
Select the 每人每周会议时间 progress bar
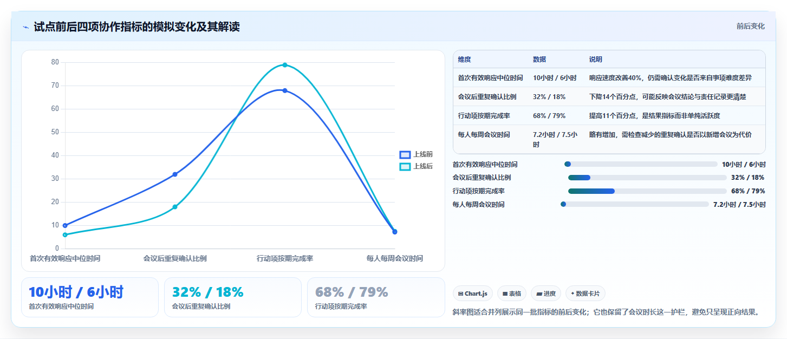click(x=634, y=204)
